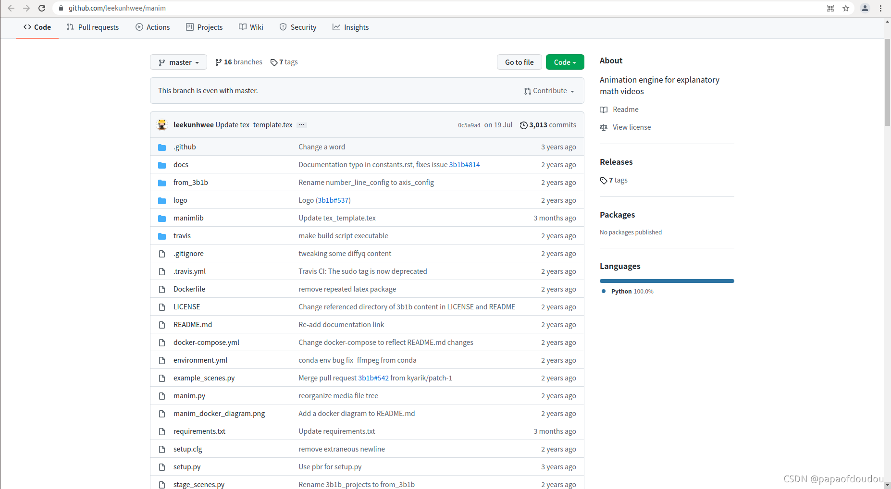Click the blue Python language bar
The width and height of the screenshot is (891, 489).
tap(667, 281)
